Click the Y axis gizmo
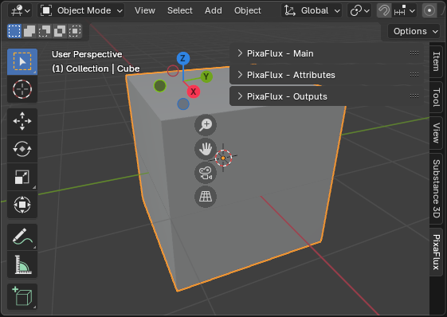Screen dimensions: 447x317 pos(206,76)
